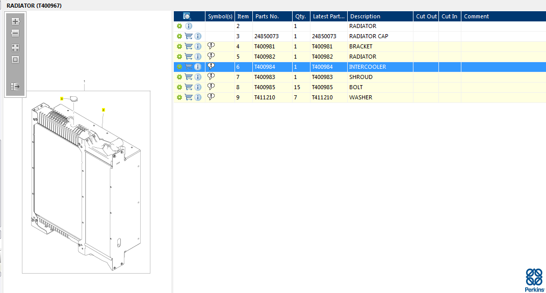Click the single-square fit view icon
The height and width of the screenshot is (293, 546).
point(15,60)
